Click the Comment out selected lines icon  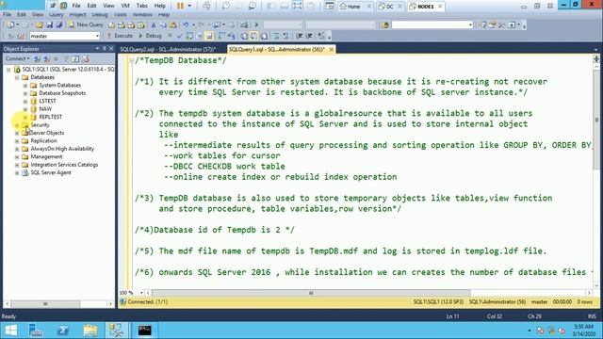[276, 36]
